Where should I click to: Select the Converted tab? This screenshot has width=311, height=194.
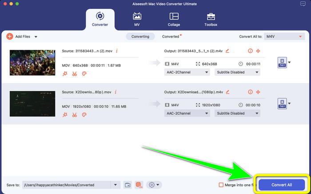(x=171, y=37)
